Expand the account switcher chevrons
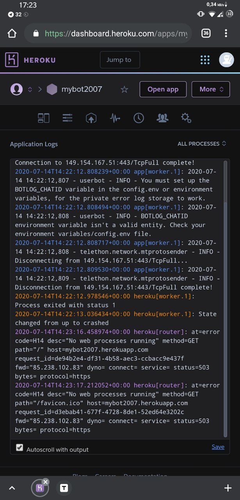 30,89
